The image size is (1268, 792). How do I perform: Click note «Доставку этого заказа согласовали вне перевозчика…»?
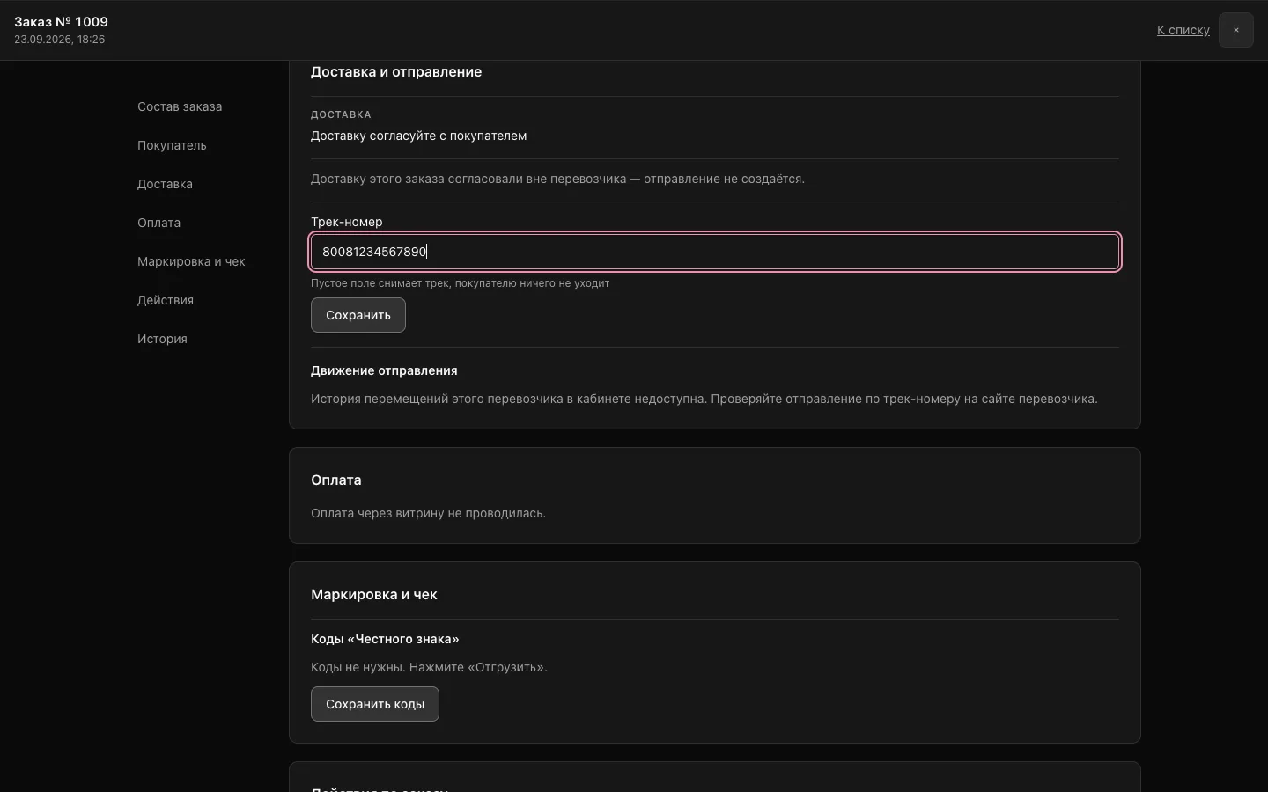[x=557, y=179]
